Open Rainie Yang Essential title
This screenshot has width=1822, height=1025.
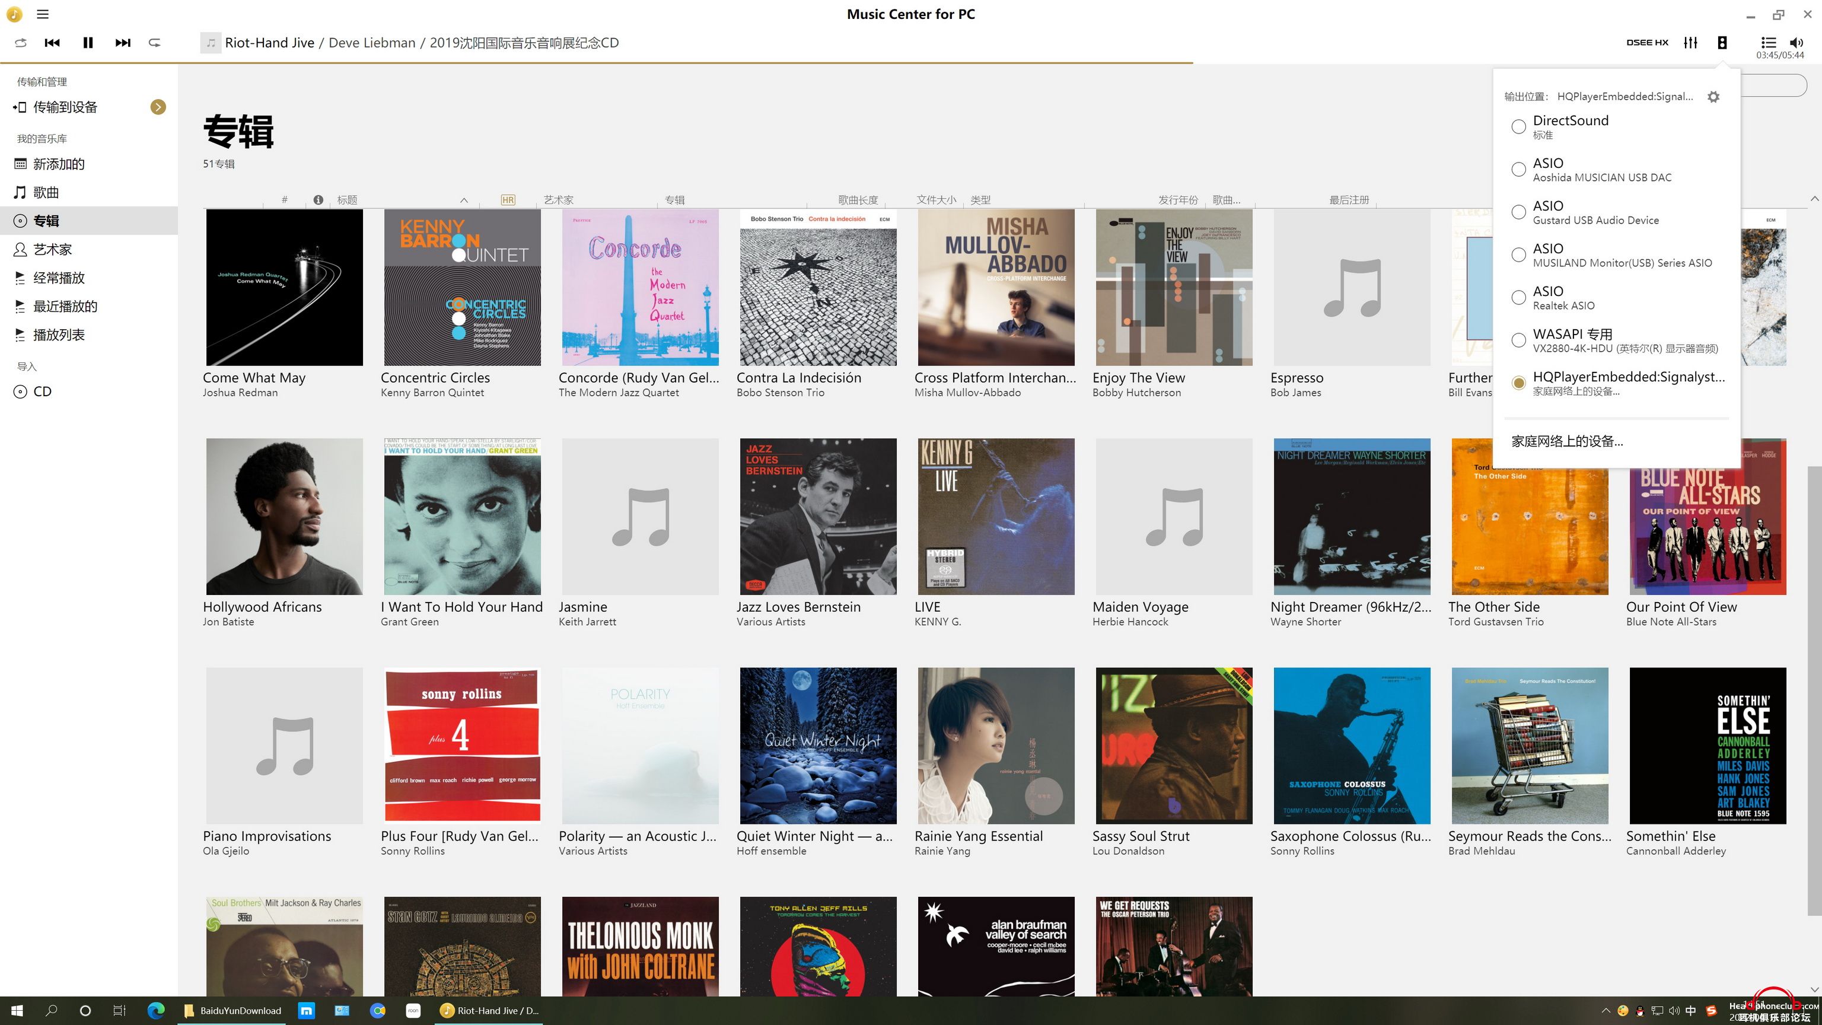979,836
